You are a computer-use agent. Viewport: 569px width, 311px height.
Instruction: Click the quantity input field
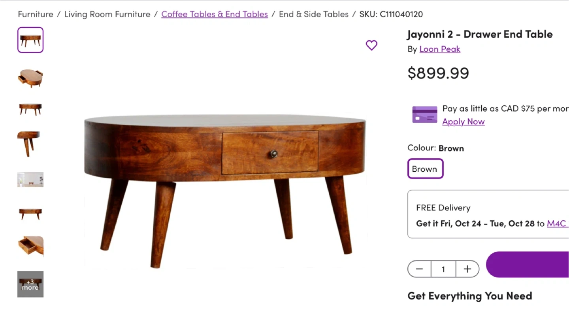point(443,269)
